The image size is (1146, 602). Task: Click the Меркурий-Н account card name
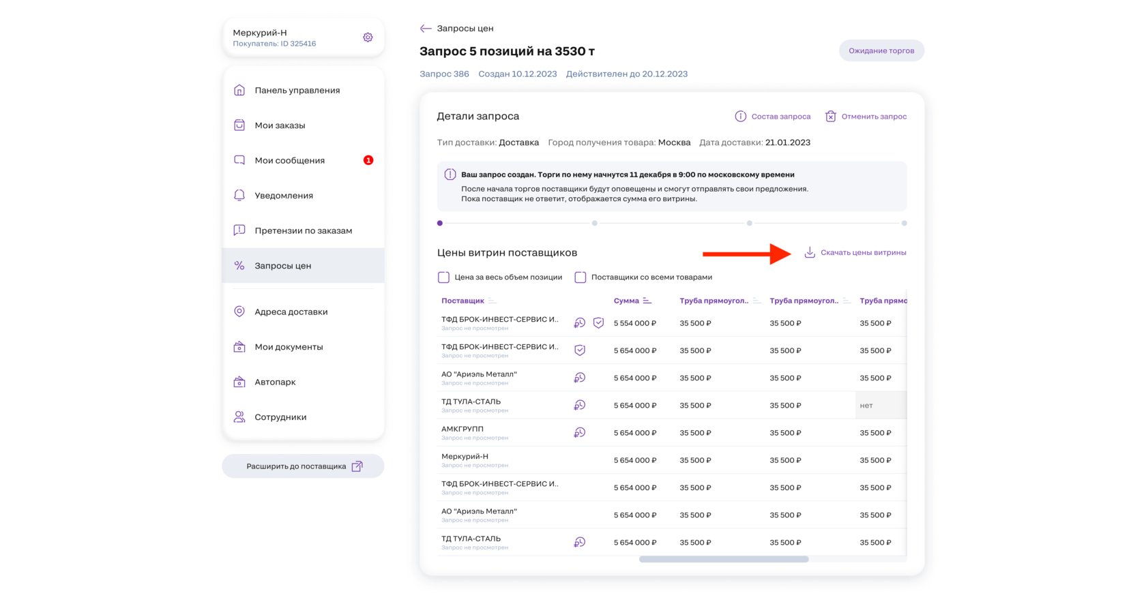[260, 33]
